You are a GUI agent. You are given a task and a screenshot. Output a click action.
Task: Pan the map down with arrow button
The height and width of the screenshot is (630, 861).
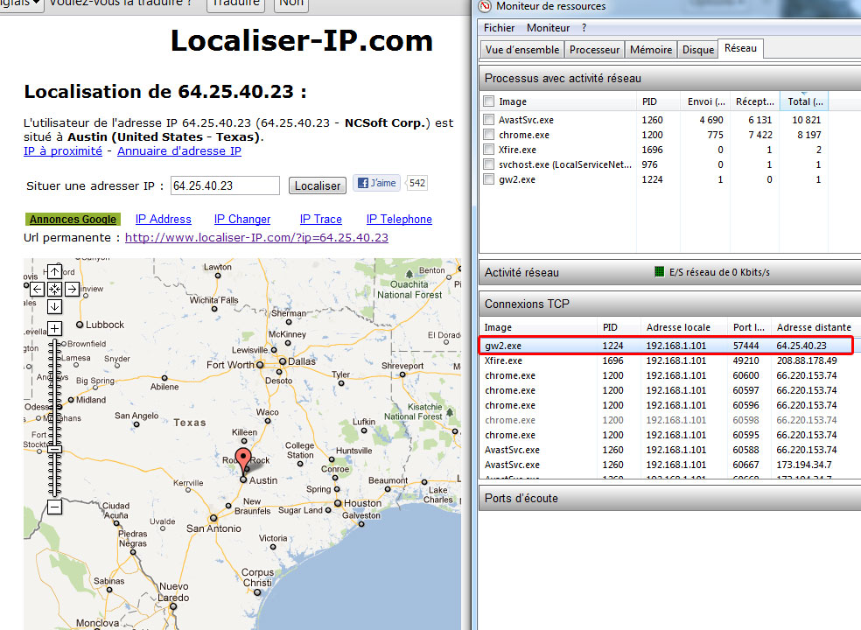(54, 306)
